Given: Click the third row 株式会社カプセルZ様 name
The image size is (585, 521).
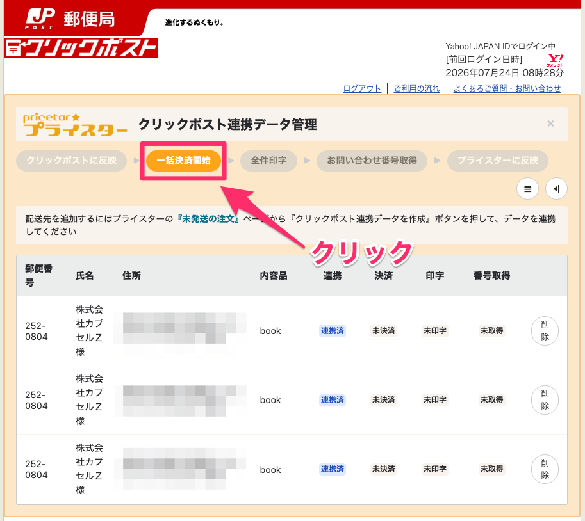Looking at the screenshot, I should (90, 469).
